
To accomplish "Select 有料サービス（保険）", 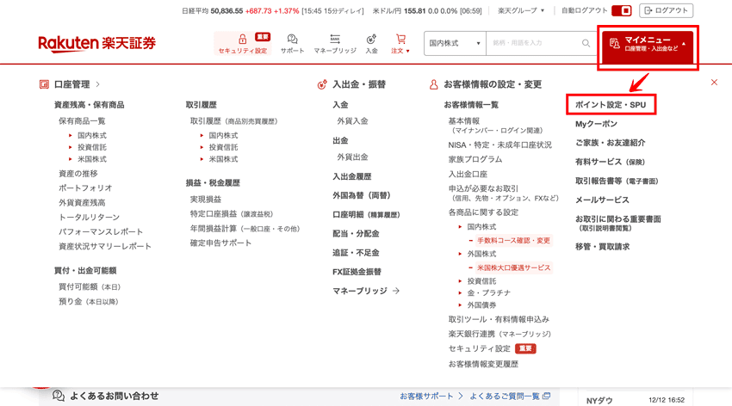I will 610,163.
